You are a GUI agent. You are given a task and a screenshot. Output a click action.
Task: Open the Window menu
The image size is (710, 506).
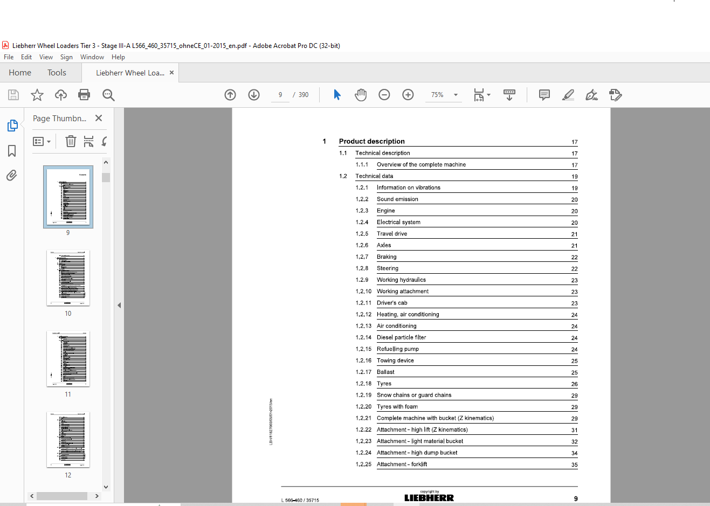92,57
